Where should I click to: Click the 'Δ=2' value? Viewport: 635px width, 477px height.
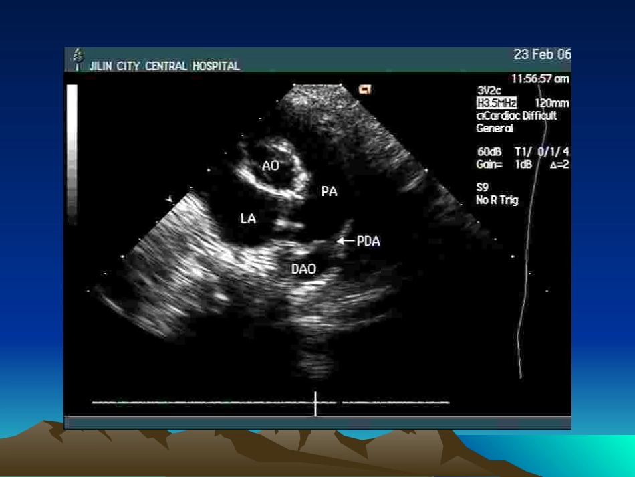point(559,164)
